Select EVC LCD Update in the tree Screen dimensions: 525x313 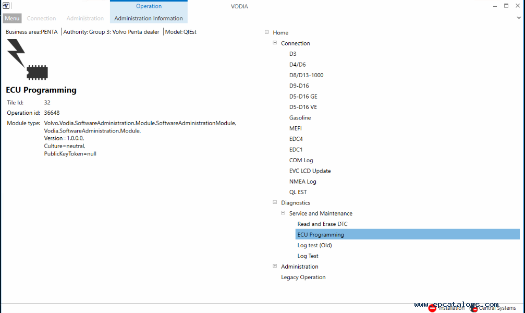[310, 171]
